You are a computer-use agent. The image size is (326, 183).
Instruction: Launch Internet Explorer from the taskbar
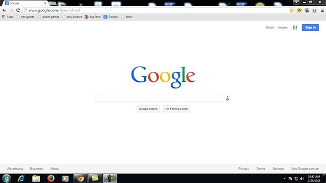tap(21, 178)
